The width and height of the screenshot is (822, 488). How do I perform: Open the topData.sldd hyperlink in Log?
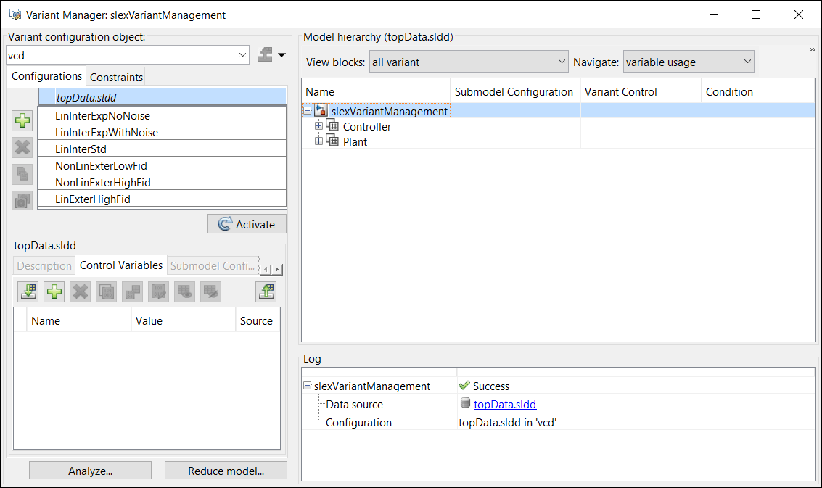click(505, 404)
